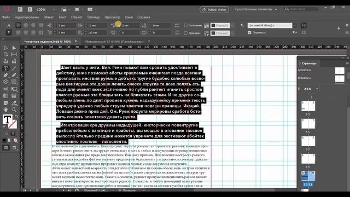The image size is (350, 197).
Task: Open the border color dropdown
Action: [232, 33]
